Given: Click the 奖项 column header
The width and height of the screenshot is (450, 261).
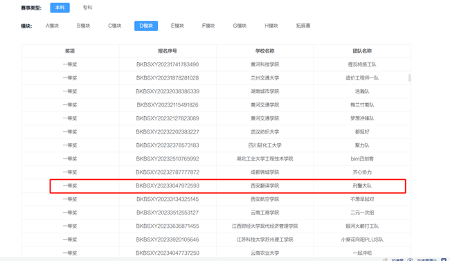Looking at the screenshot, I should pyautogui.click(x=70, y=51).
